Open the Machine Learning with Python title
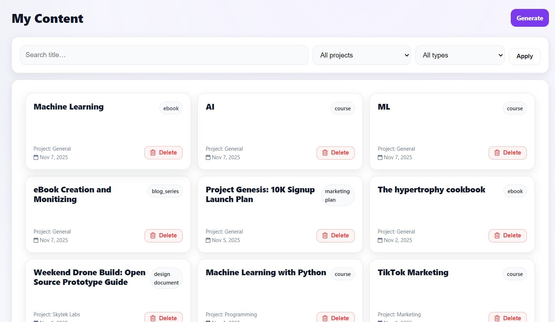 266,273
